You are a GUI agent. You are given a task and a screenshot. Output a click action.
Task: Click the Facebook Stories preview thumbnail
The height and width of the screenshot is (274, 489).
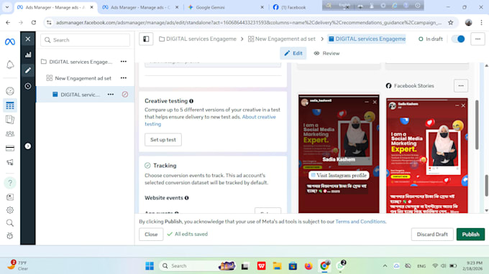(427, 156)
